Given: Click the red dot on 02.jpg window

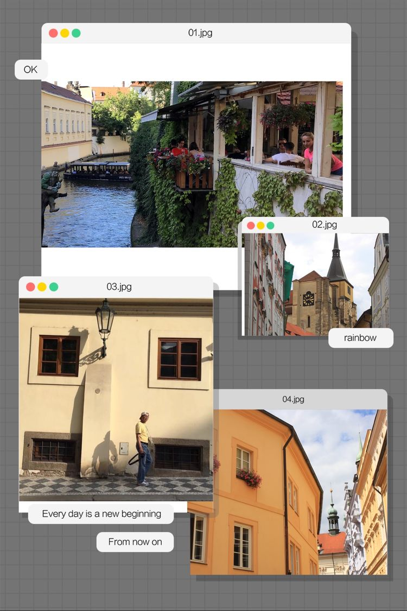Looking at the screenshot, I should pyautogui.click(x=251, y=225).
